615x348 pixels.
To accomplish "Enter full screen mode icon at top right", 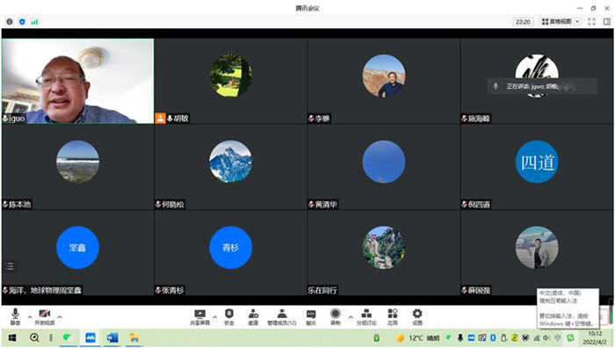I will click(591, 22).
